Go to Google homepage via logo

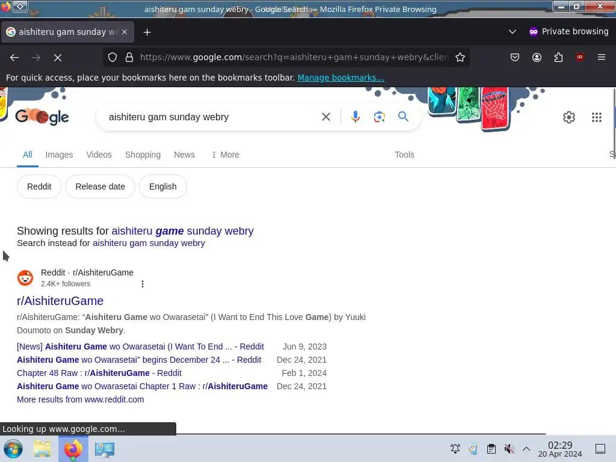[42, 117]
